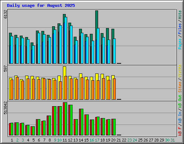
Task: Click day 19 on the x-axis
Action: pos(108,140)
